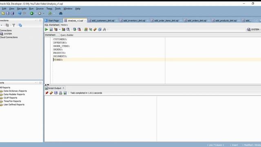Open the OLAP Reports folder
Screen dimensions: 261x147
coord(10,98)
